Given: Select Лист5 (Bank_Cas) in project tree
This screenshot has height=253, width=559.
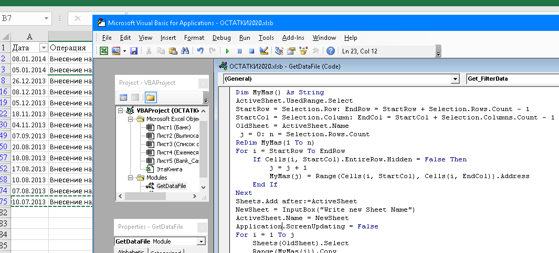Looking at the screenshot, I should (173, 161).
